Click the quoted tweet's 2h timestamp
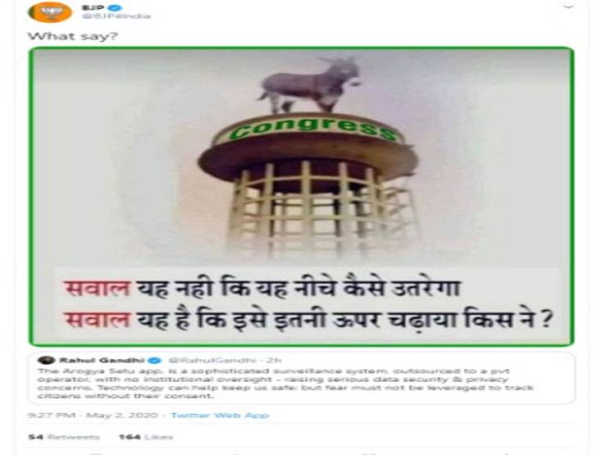This screenshot has height=455, width=615. (x=274, y=361)
